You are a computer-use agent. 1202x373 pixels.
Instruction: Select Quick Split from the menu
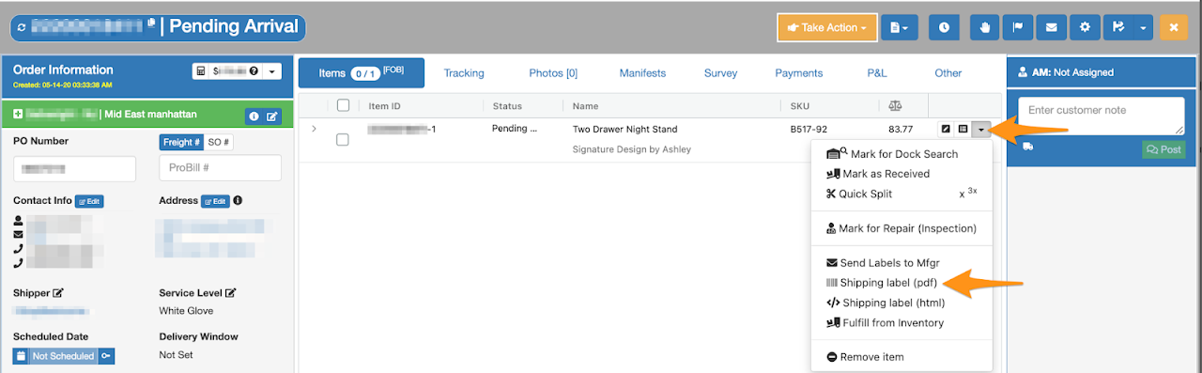pyautogui.click(x=859, y=194)
